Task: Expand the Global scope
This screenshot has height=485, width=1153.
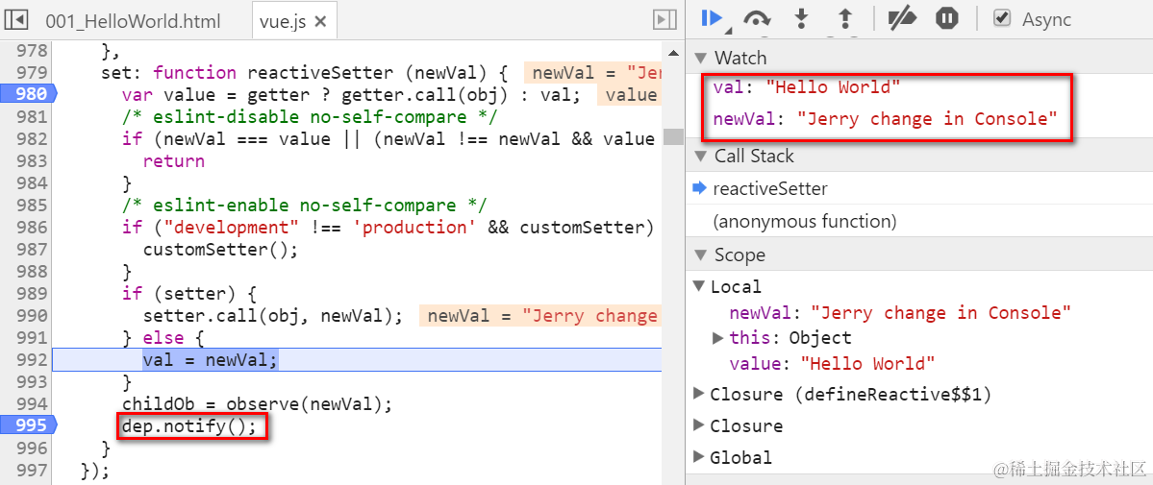Action: (698, 457)
